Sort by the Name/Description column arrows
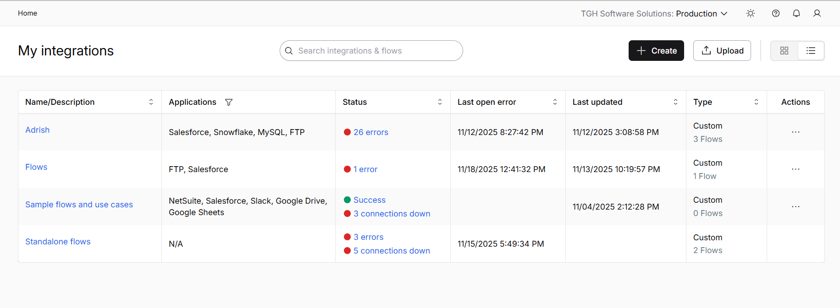This screenshot has height=308, width=840. tap(151, 102)
